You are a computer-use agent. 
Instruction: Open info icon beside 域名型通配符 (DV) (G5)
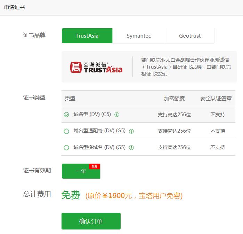pyautogui.click(x=131, y=131)
